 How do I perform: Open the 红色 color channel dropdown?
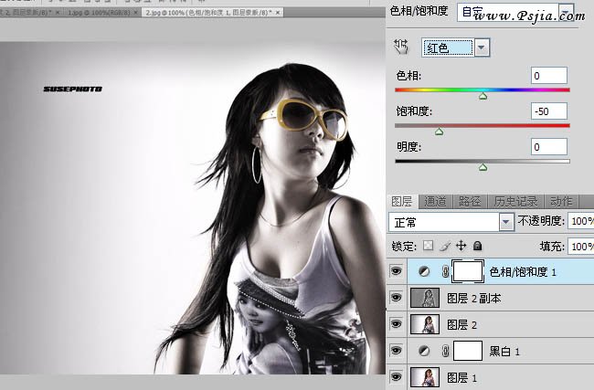pyautogui.click(x=482, y=47)
